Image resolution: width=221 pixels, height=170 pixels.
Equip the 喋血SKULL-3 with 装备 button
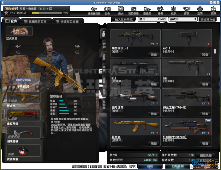click(x=154, y=55)
